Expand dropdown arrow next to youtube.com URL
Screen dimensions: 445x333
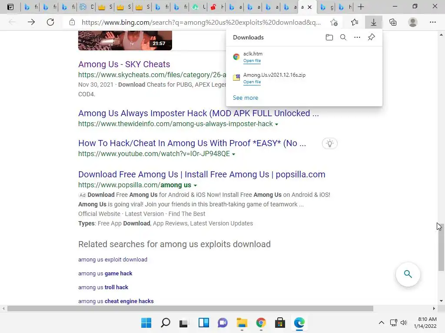[x=233, y=154]
